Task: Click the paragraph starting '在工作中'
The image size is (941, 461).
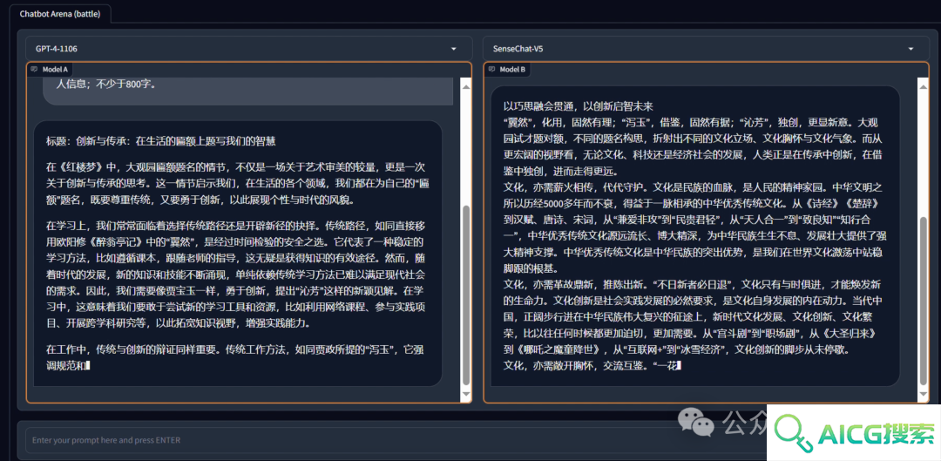Action: click(x=236, y=357)
